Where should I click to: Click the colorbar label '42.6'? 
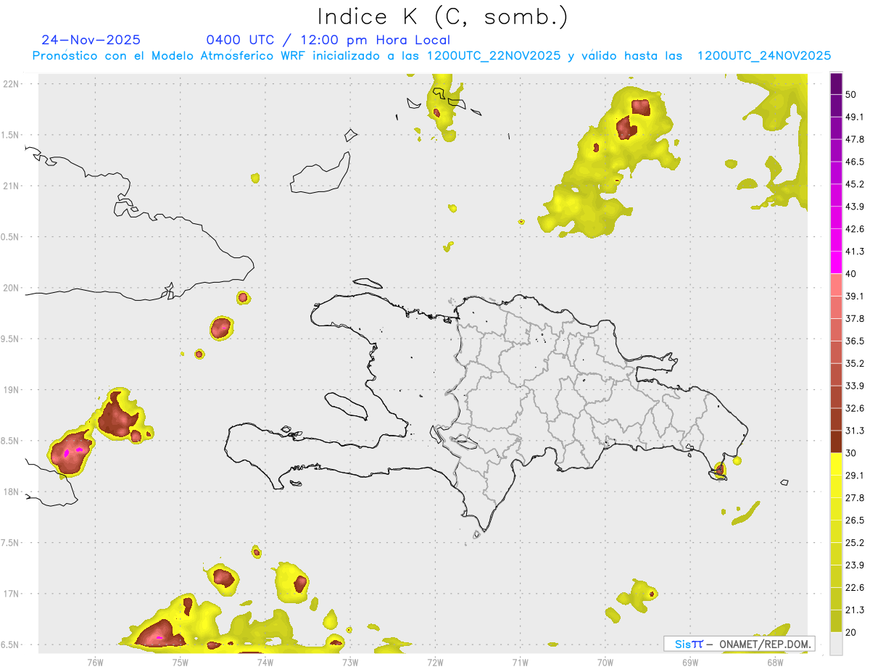(855, 229)
